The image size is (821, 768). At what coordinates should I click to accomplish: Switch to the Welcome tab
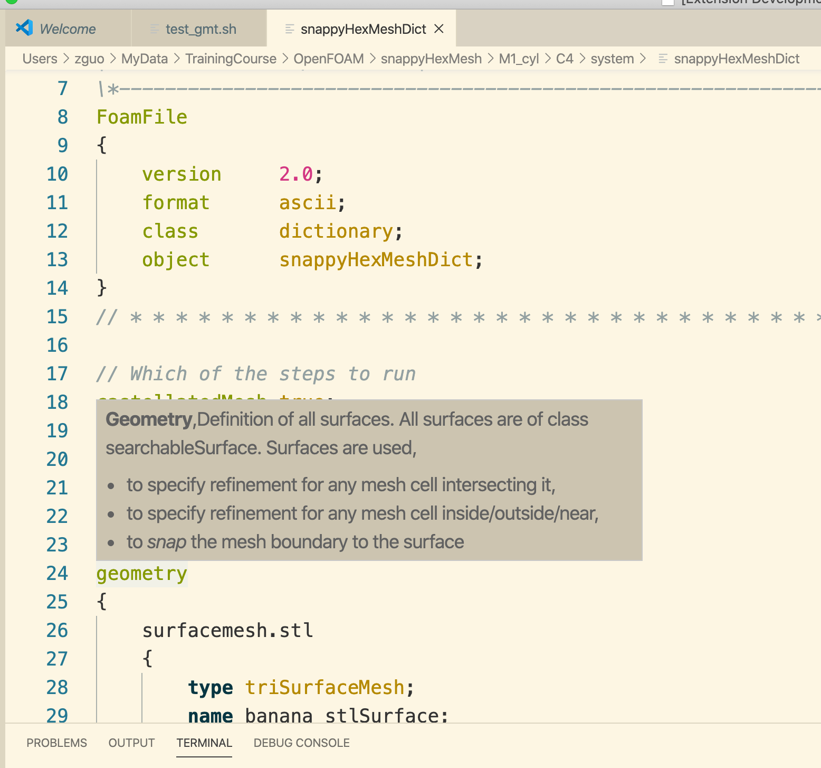point(68,29)
